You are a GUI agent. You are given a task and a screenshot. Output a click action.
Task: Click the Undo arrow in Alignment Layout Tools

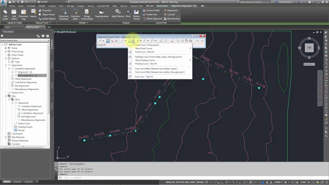pyautogui.click(x=197, y=41)
